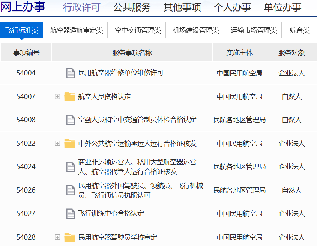Click item number 54027
This screenshot has height=246, width=317.
coord(26,214)
